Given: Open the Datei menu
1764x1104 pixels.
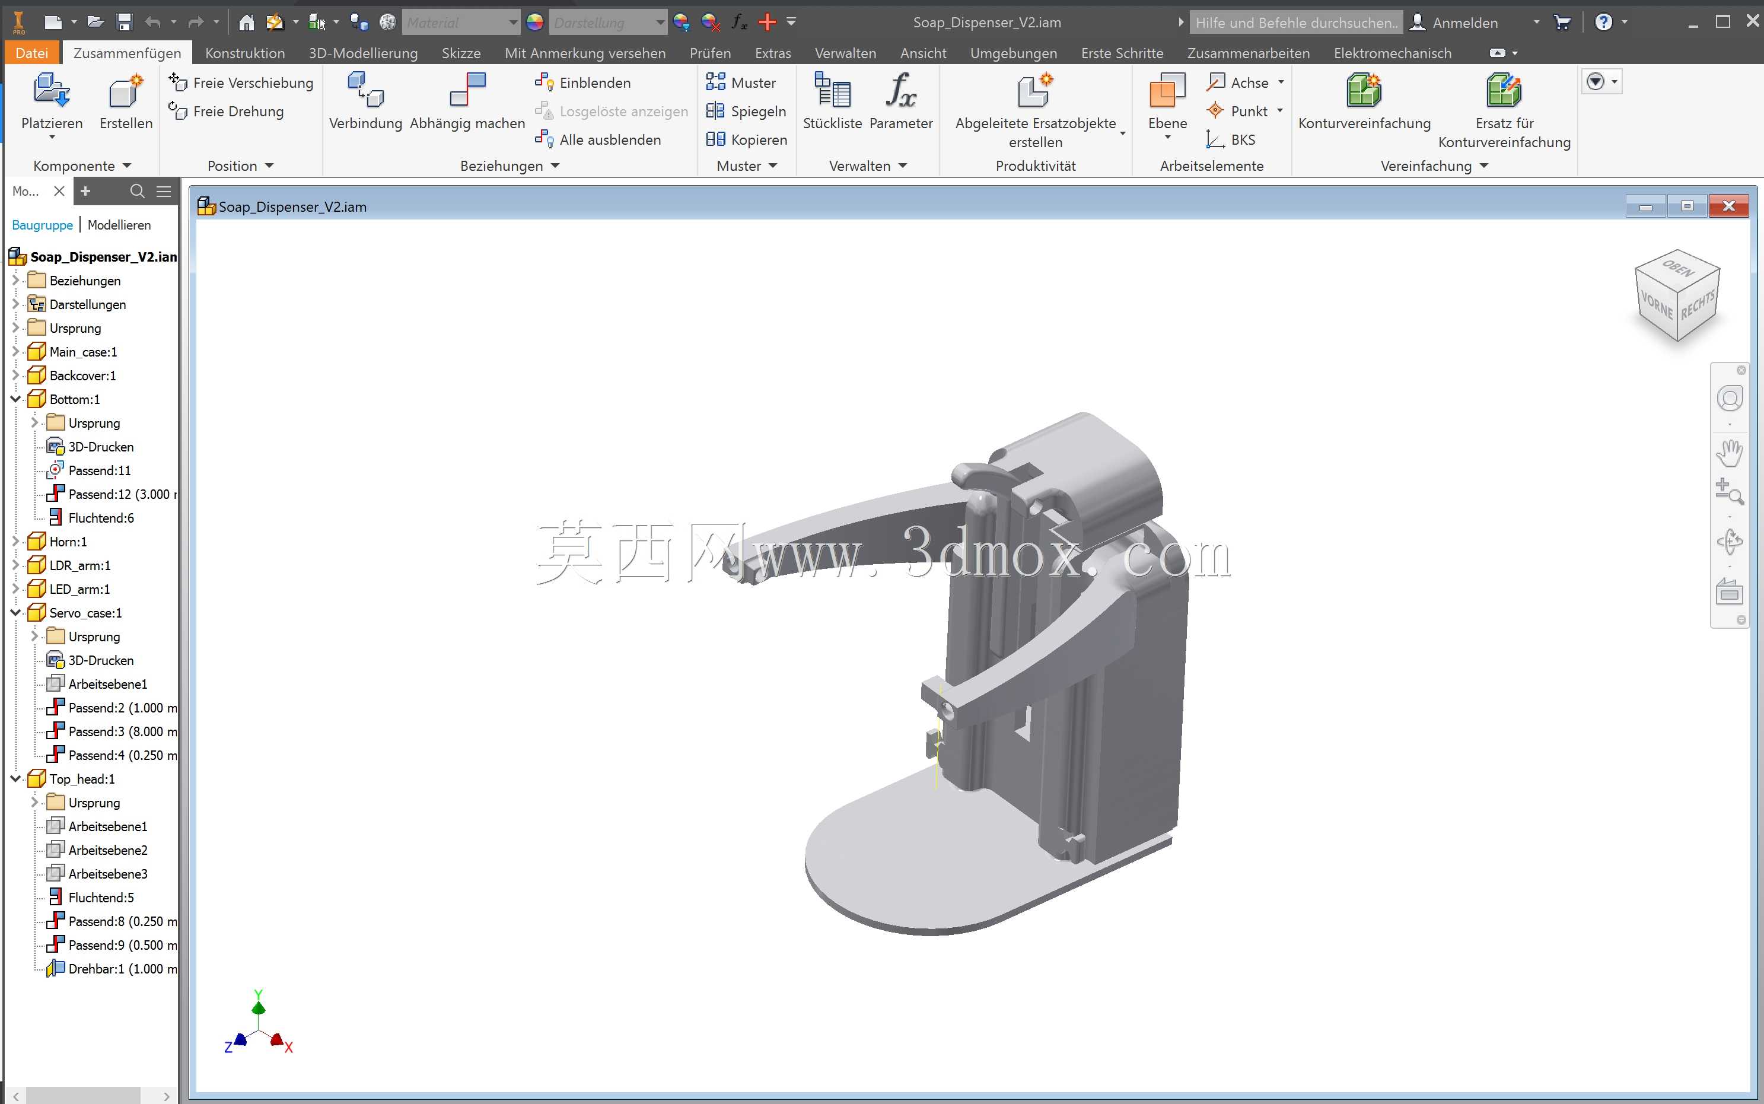Looking at the screenshot, I should point(32,53).
